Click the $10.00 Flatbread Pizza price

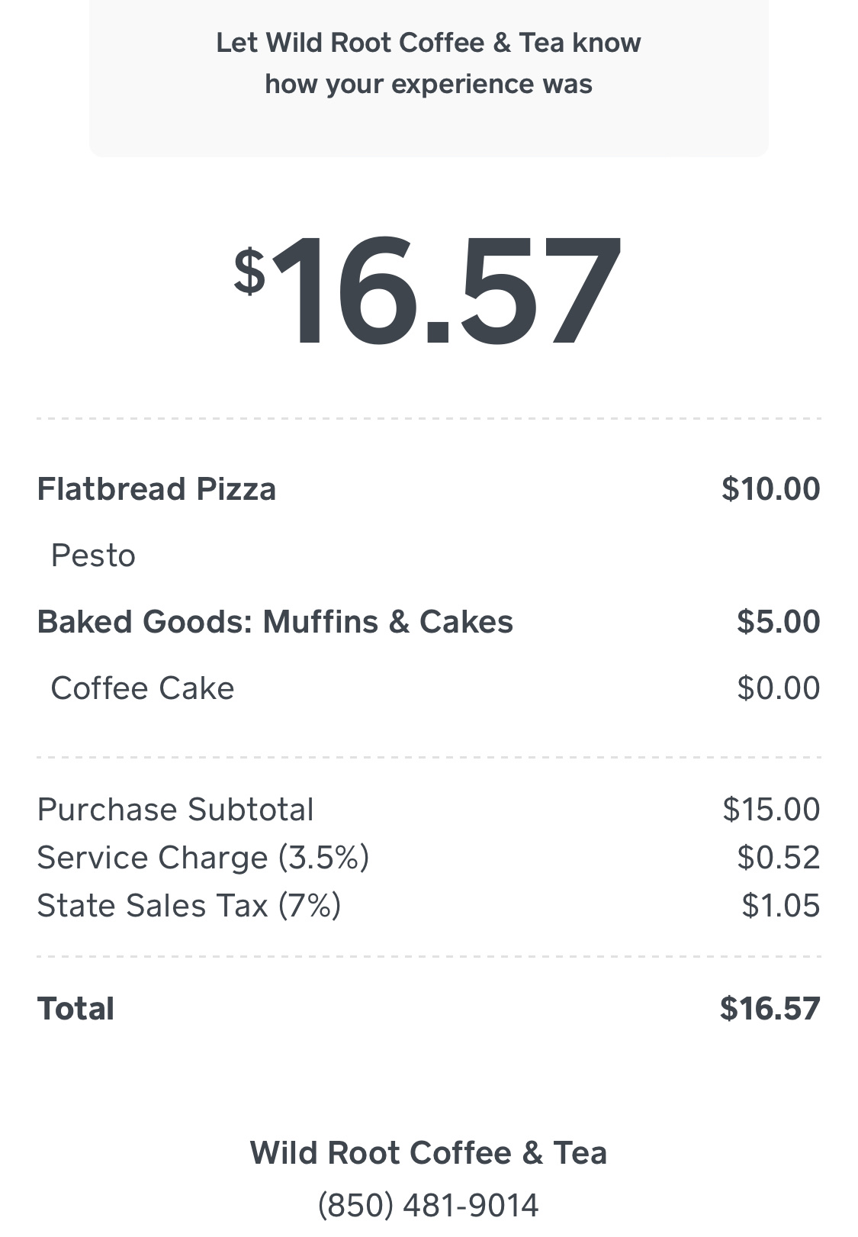click(770, 489)
